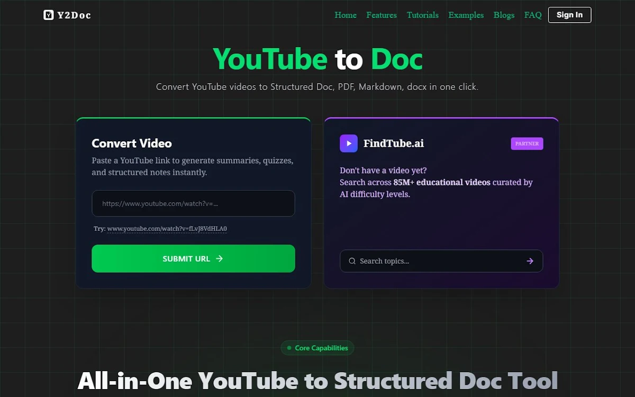Click the 85M+ educational videos text

pos(442,182)
